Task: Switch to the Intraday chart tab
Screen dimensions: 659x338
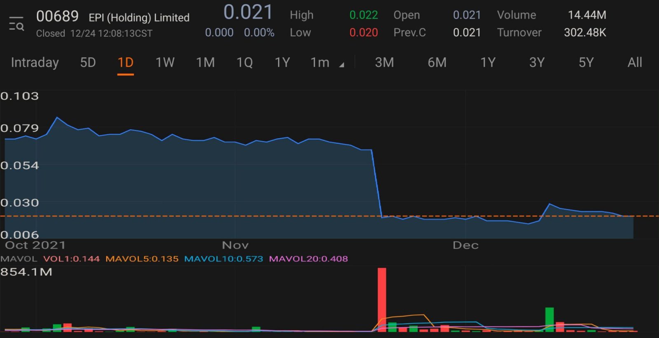Action: [35, 63]
